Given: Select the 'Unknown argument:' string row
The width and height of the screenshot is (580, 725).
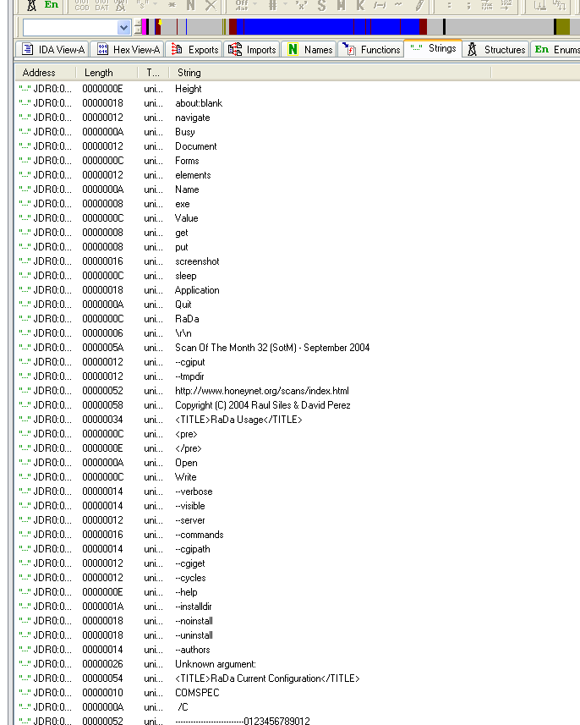Looking at the screenshot, I should [216, 664].
